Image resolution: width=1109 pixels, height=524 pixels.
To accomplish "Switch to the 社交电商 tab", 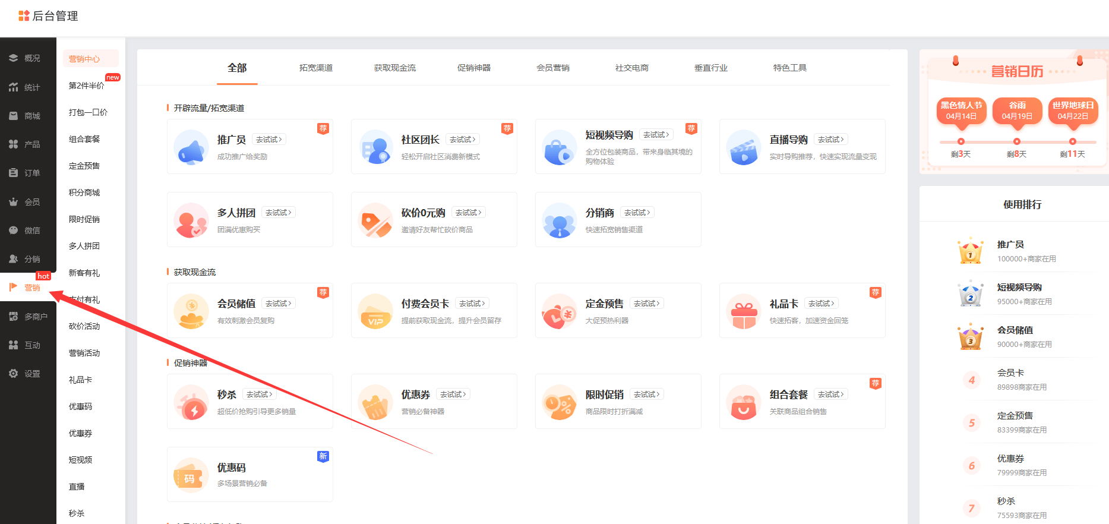I will (632, 68).
